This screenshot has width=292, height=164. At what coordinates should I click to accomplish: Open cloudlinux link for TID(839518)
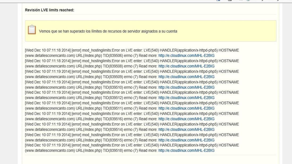[186, 150]
